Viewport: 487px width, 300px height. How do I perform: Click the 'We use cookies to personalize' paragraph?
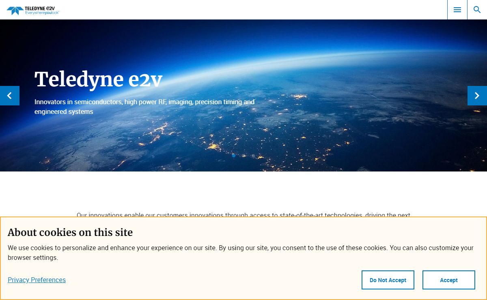tap(241, 253)
